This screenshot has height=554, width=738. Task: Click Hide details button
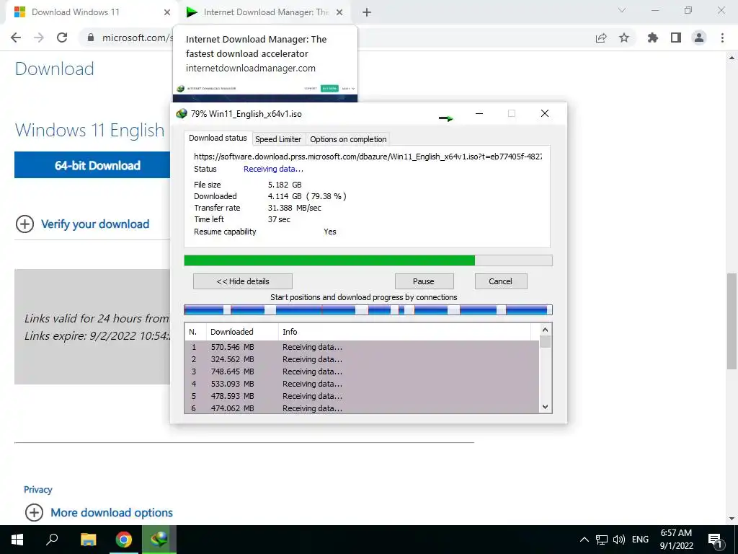pyautogui.click(x=243, y=281)
